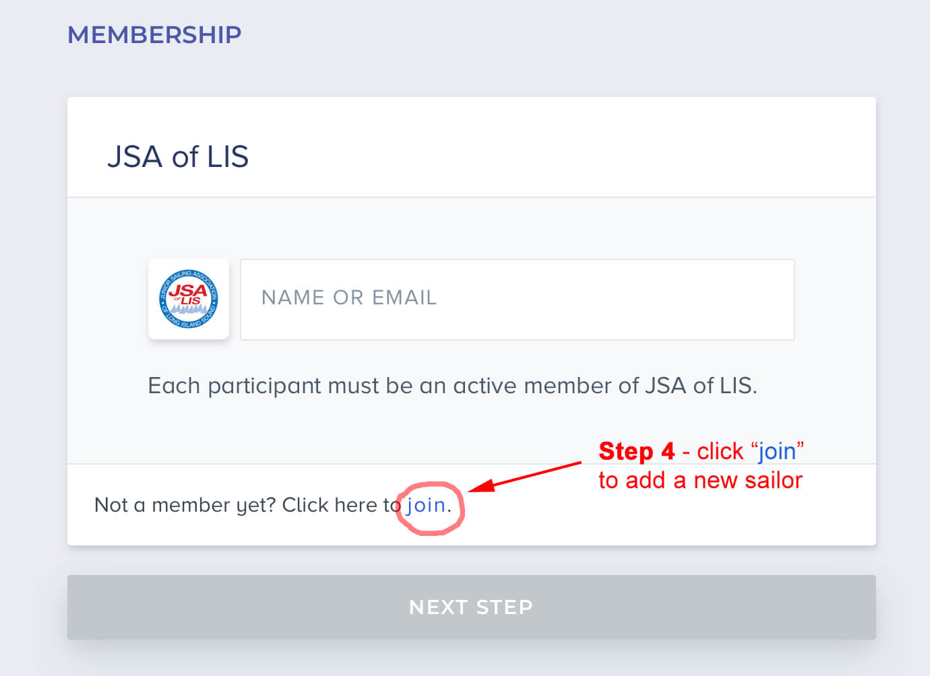Click the NAME OR EMAIL placeholder text
Viewport: 930px width, 676px height.
point(349,298)
